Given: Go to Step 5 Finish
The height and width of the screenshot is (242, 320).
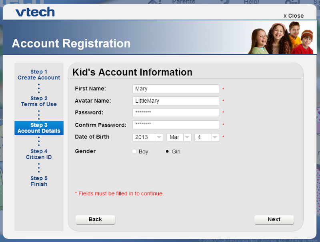Looking at the screenshot, I should click(x=39, y=181).
